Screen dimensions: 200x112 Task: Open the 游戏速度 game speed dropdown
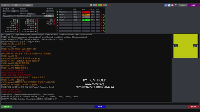pyautogui.click(x=6, y=11)
